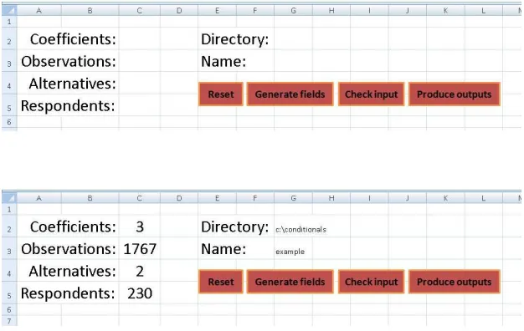Click the Respondents label in upper spreadsheet
The width and height of the screenshot is (524, 331).
68,105
